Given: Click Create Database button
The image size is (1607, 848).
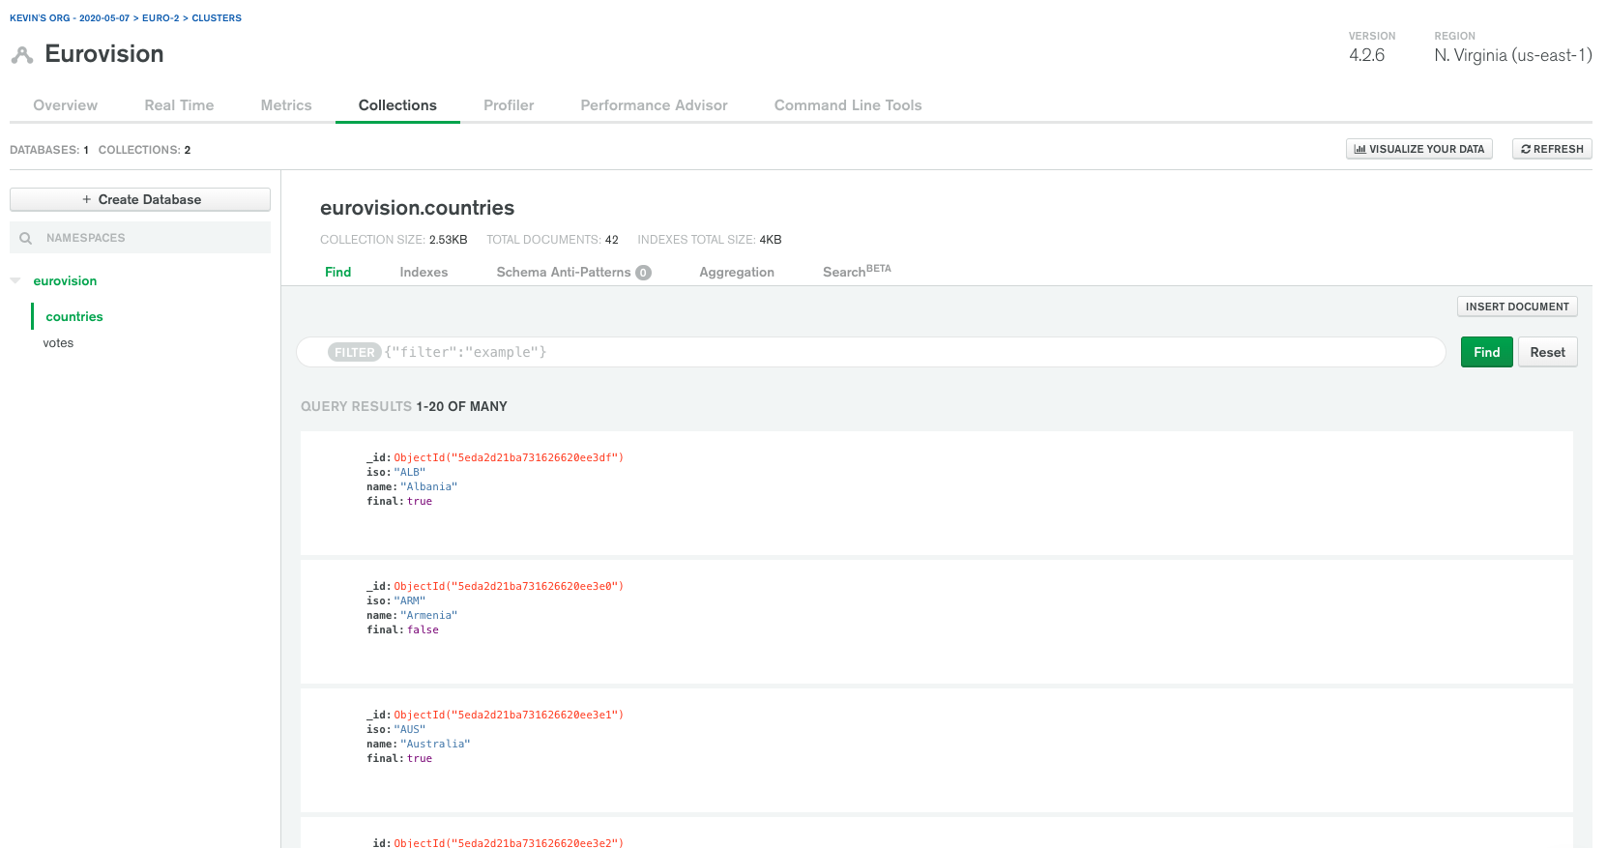Looking at the screenshot, I should coord(140,199).
